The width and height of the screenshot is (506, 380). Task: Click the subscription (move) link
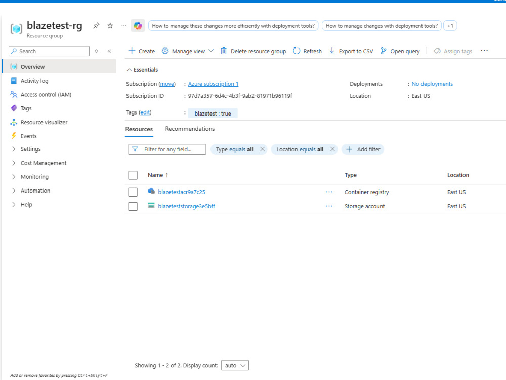167,84
